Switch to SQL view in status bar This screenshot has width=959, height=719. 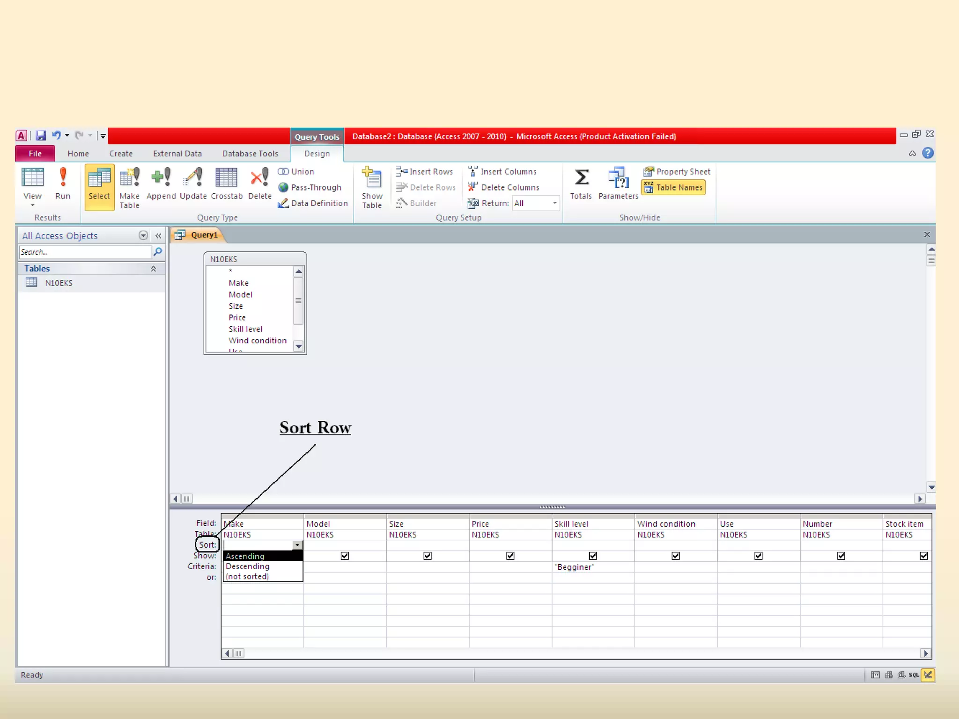[x=913, y=675]
